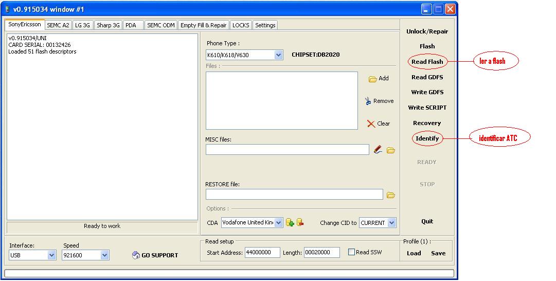Click the Save profile button
The height and width of the screenshot is (281, 556).
pyautogui.click(x=438, y=253)
